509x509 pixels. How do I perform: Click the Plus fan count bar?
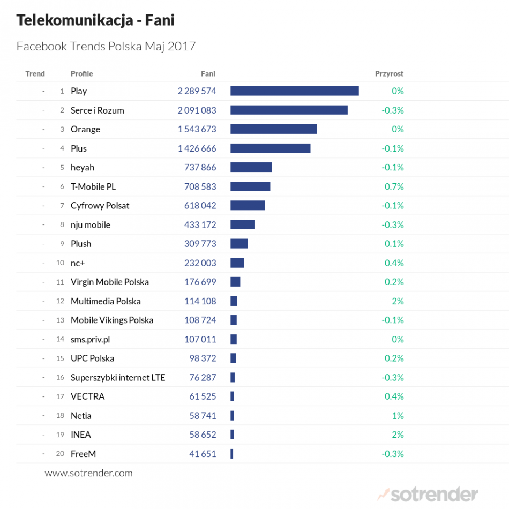[x=270, y=148]
